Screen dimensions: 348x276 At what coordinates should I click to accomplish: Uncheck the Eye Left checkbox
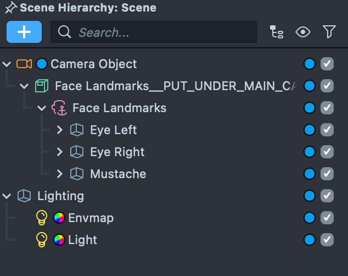(327, 130)
